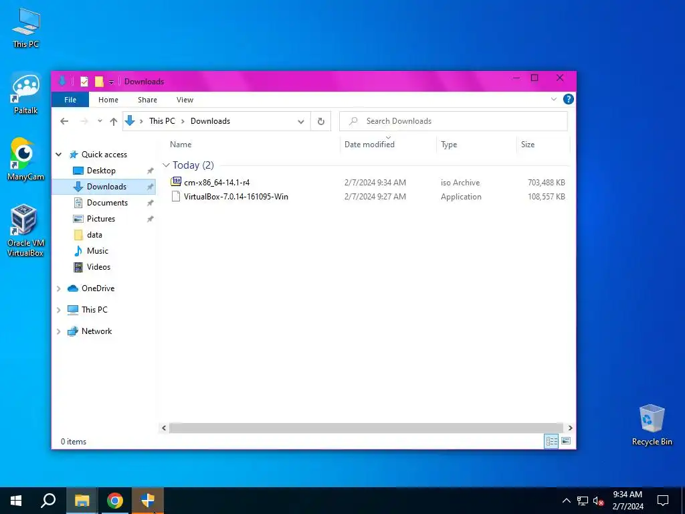Select Quick access in navigation pane
Viewport: 685px width, 514px height.
pos(104,155)
